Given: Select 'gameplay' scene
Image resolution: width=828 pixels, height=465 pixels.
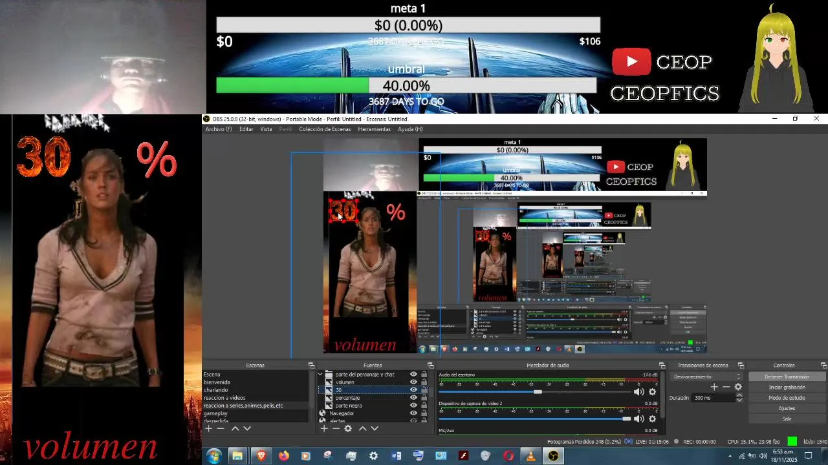Looking at the screenshot, I should point(215,413).
